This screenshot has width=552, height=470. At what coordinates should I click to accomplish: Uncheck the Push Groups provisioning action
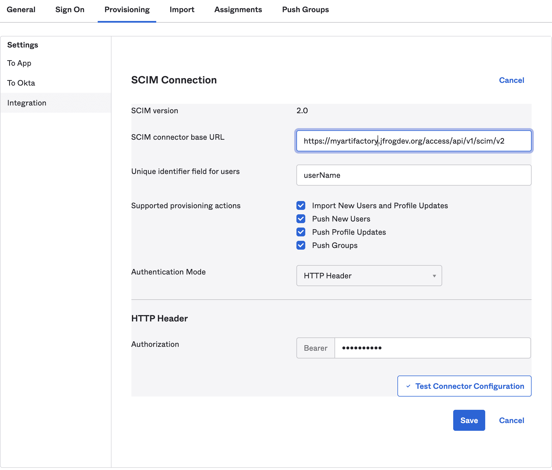(x=301, y=245)
